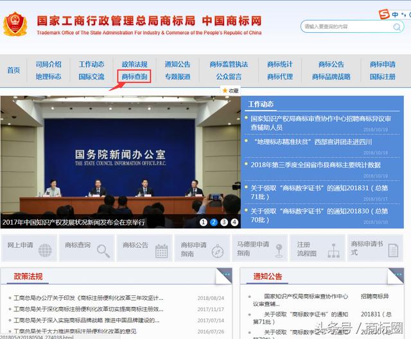Click the 收藏 star favorite button
Viewport: 411px width, 339px height.
(x=231, y=91)
